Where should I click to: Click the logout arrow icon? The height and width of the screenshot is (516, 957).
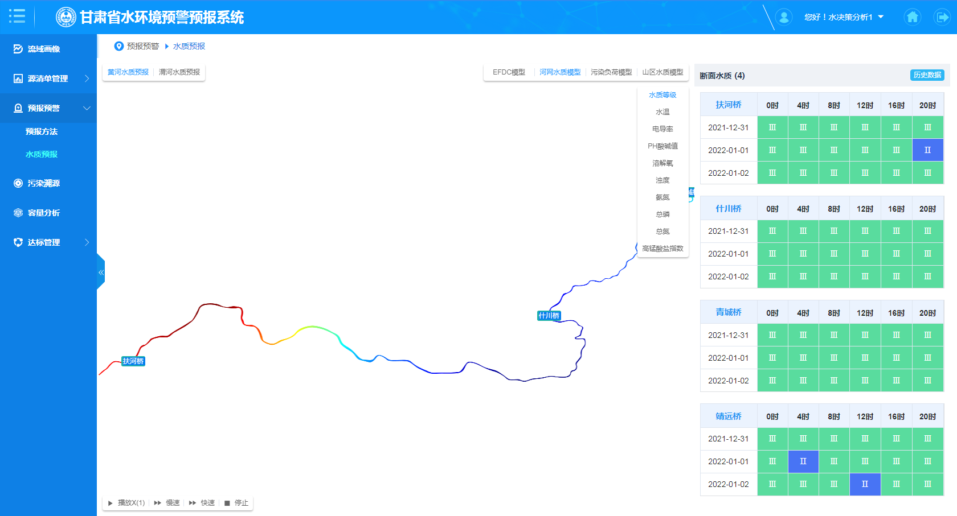coord(942,17)
